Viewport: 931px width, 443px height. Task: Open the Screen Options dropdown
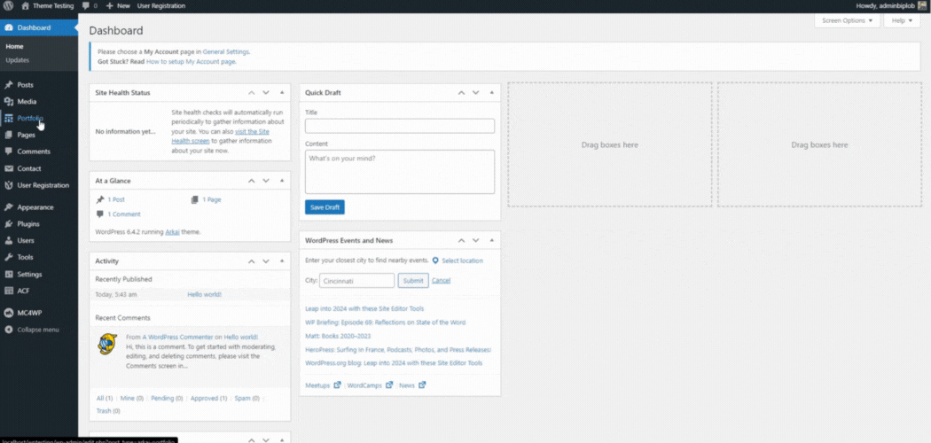(x=847, y=20)
